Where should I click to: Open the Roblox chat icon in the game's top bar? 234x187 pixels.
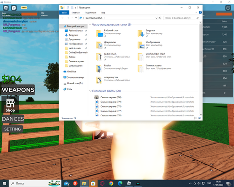pos(14,7)
